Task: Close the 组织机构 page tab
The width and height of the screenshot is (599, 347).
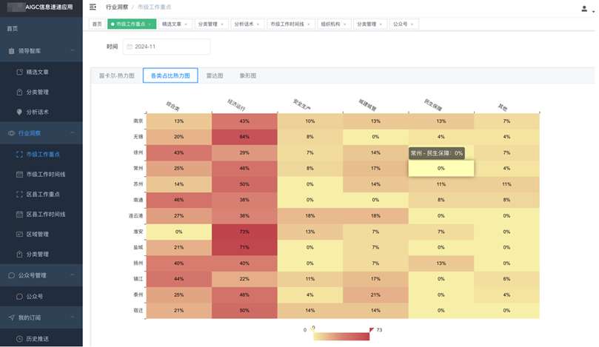Action: (344, 24)
